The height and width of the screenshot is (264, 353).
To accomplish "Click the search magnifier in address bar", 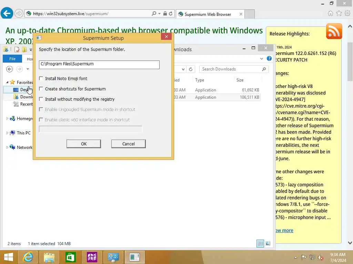I will [x=154, y=13].
